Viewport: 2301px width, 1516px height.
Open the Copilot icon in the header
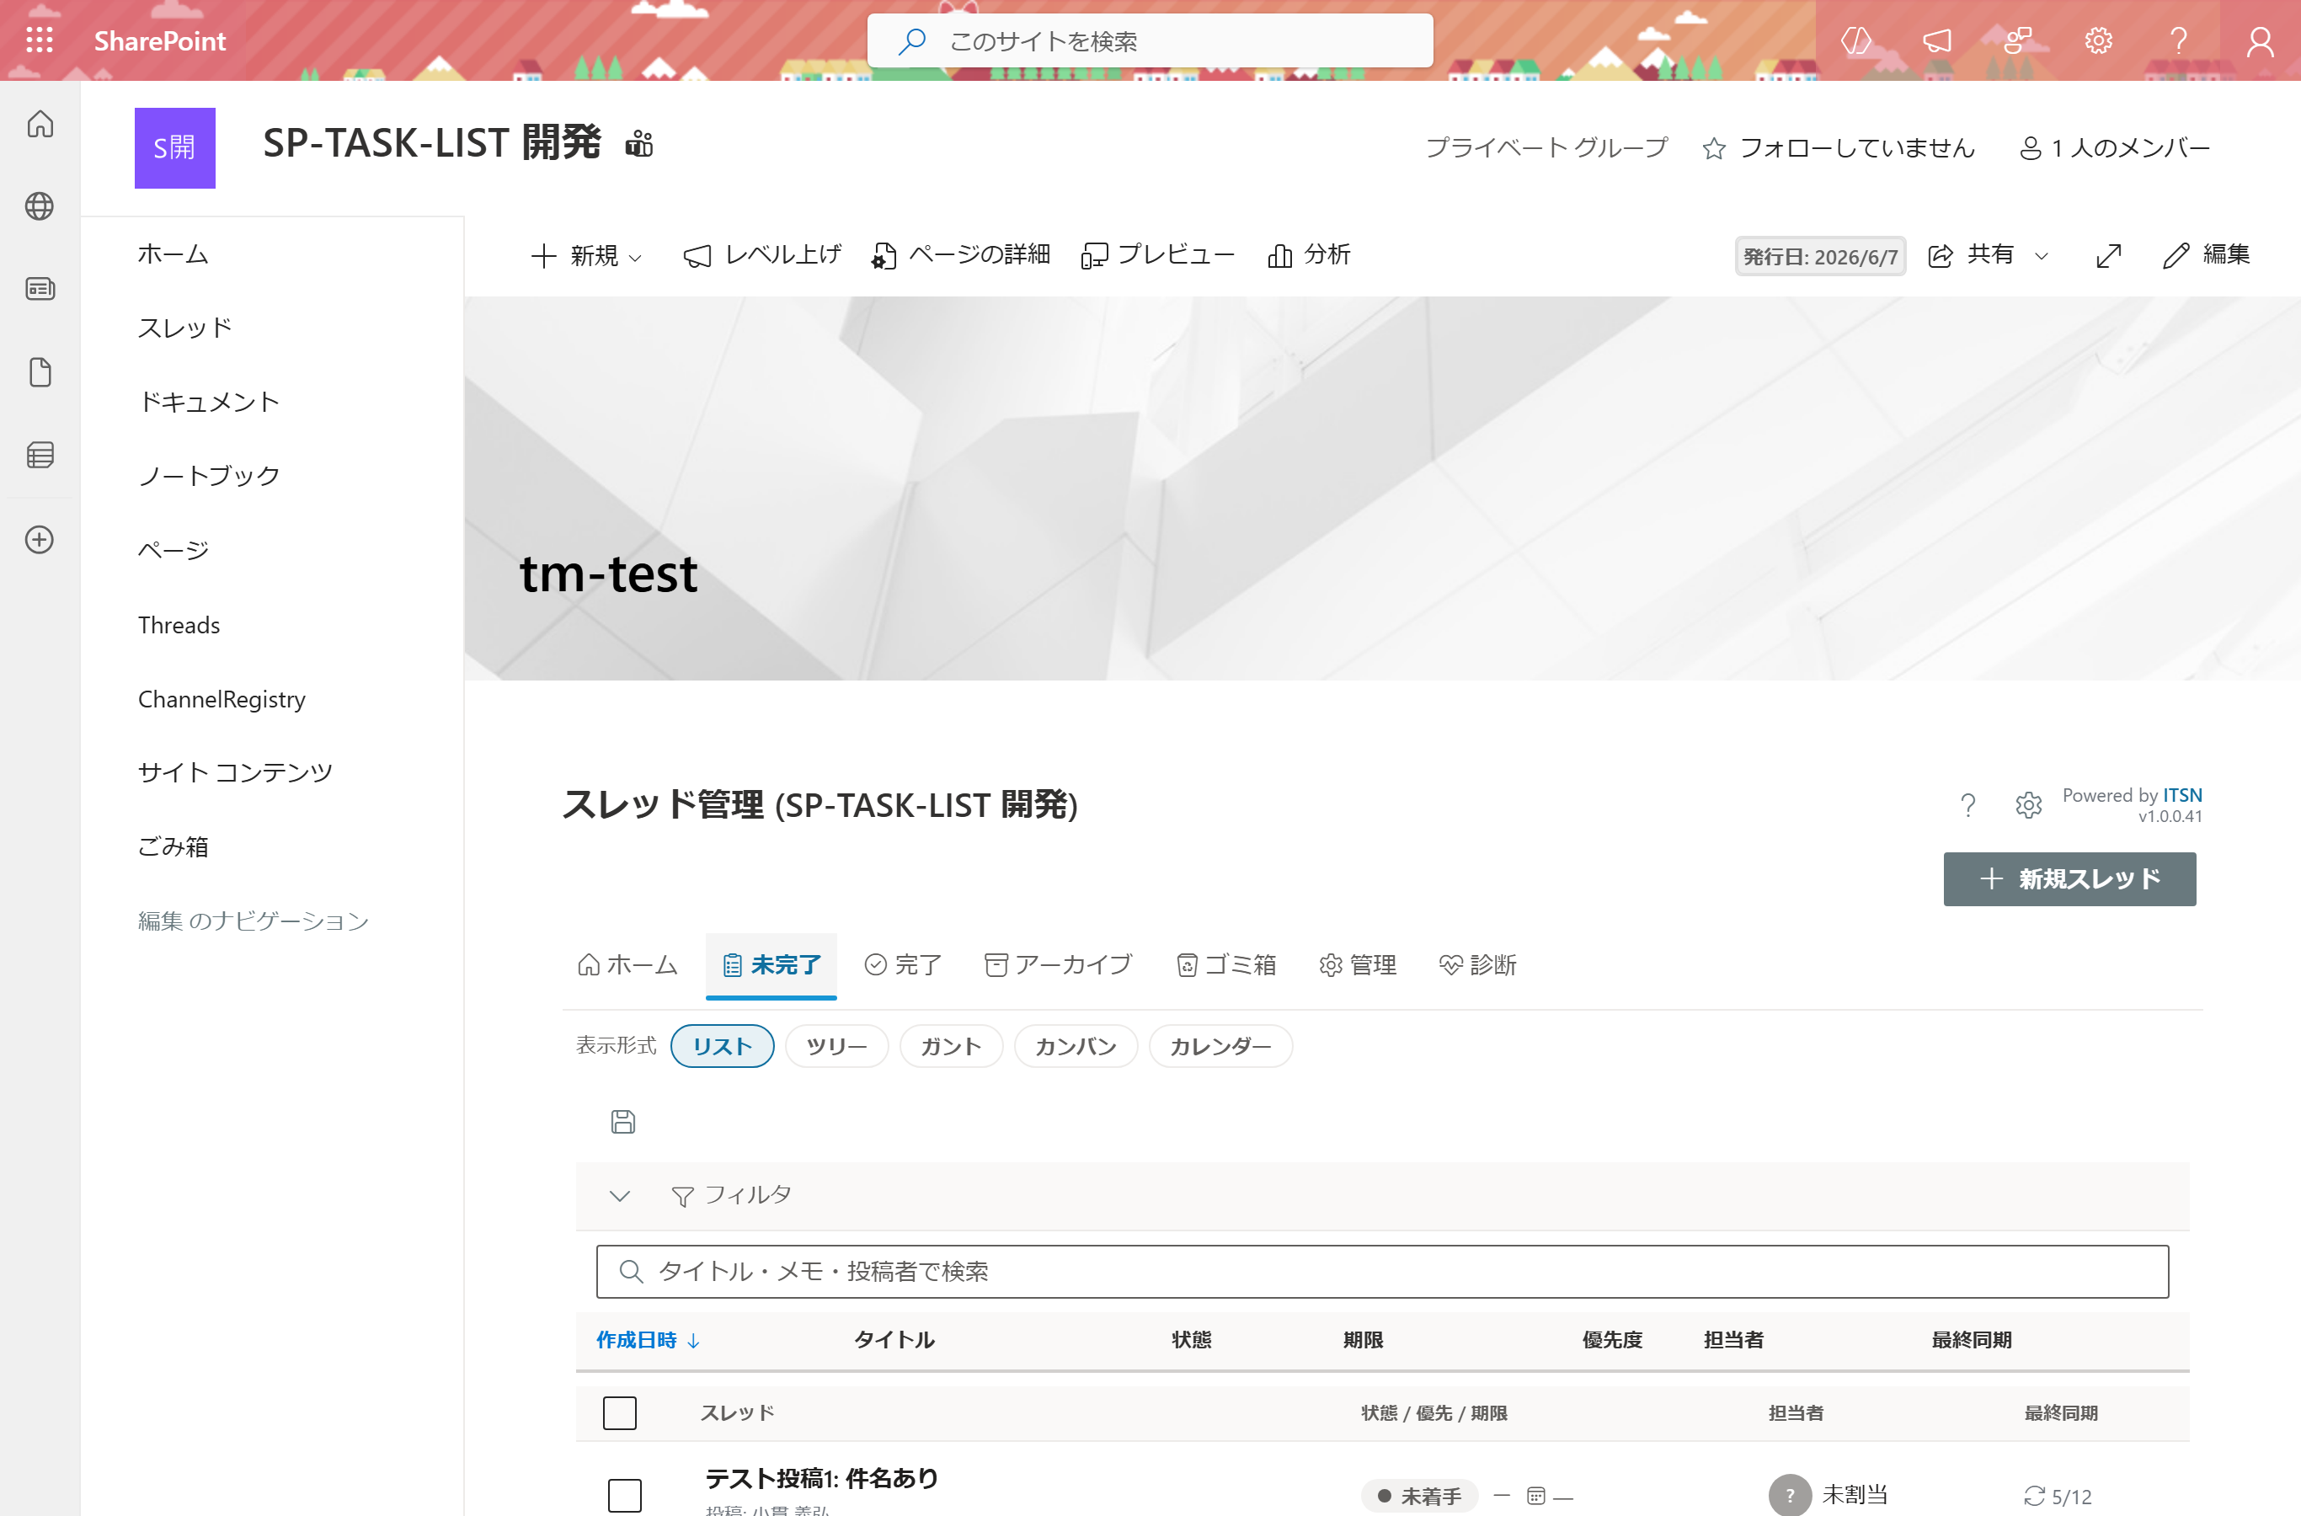pos(1856,40)
